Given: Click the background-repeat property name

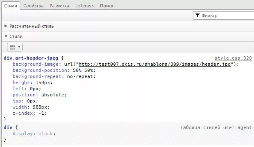Looking at the screenshot, I should tap(37, 76).
